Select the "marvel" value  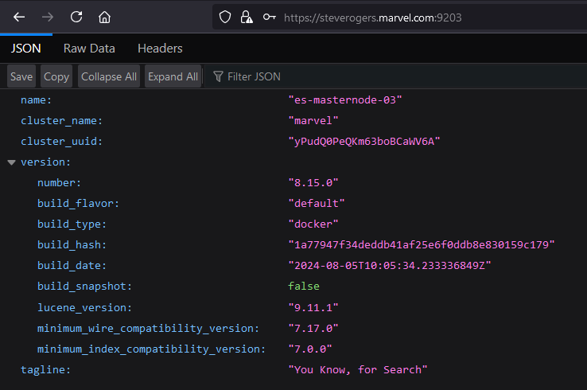tap(313, 121)
